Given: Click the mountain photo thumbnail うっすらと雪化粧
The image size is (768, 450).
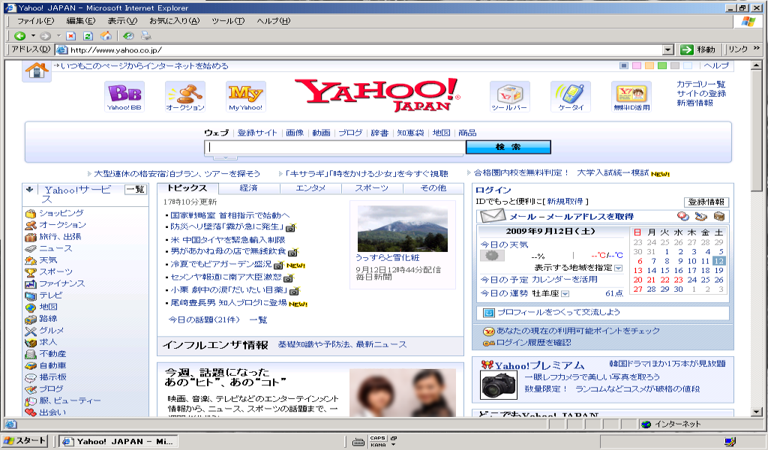Looking at the screenshot, I should (x=403, y=229).
